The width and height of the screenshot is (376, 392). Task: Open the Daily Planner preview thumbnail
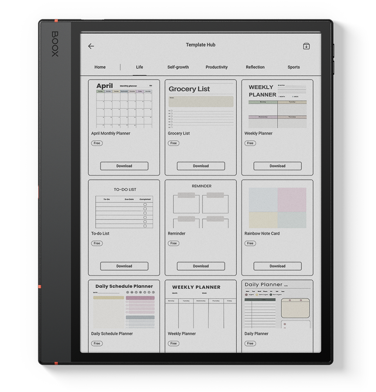pos(277,305)
